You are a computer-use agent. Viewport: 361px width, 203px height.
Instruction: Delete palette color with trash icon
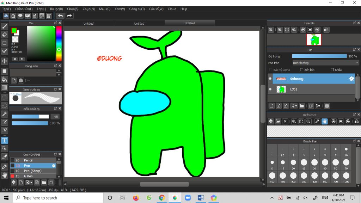[21, 80]
